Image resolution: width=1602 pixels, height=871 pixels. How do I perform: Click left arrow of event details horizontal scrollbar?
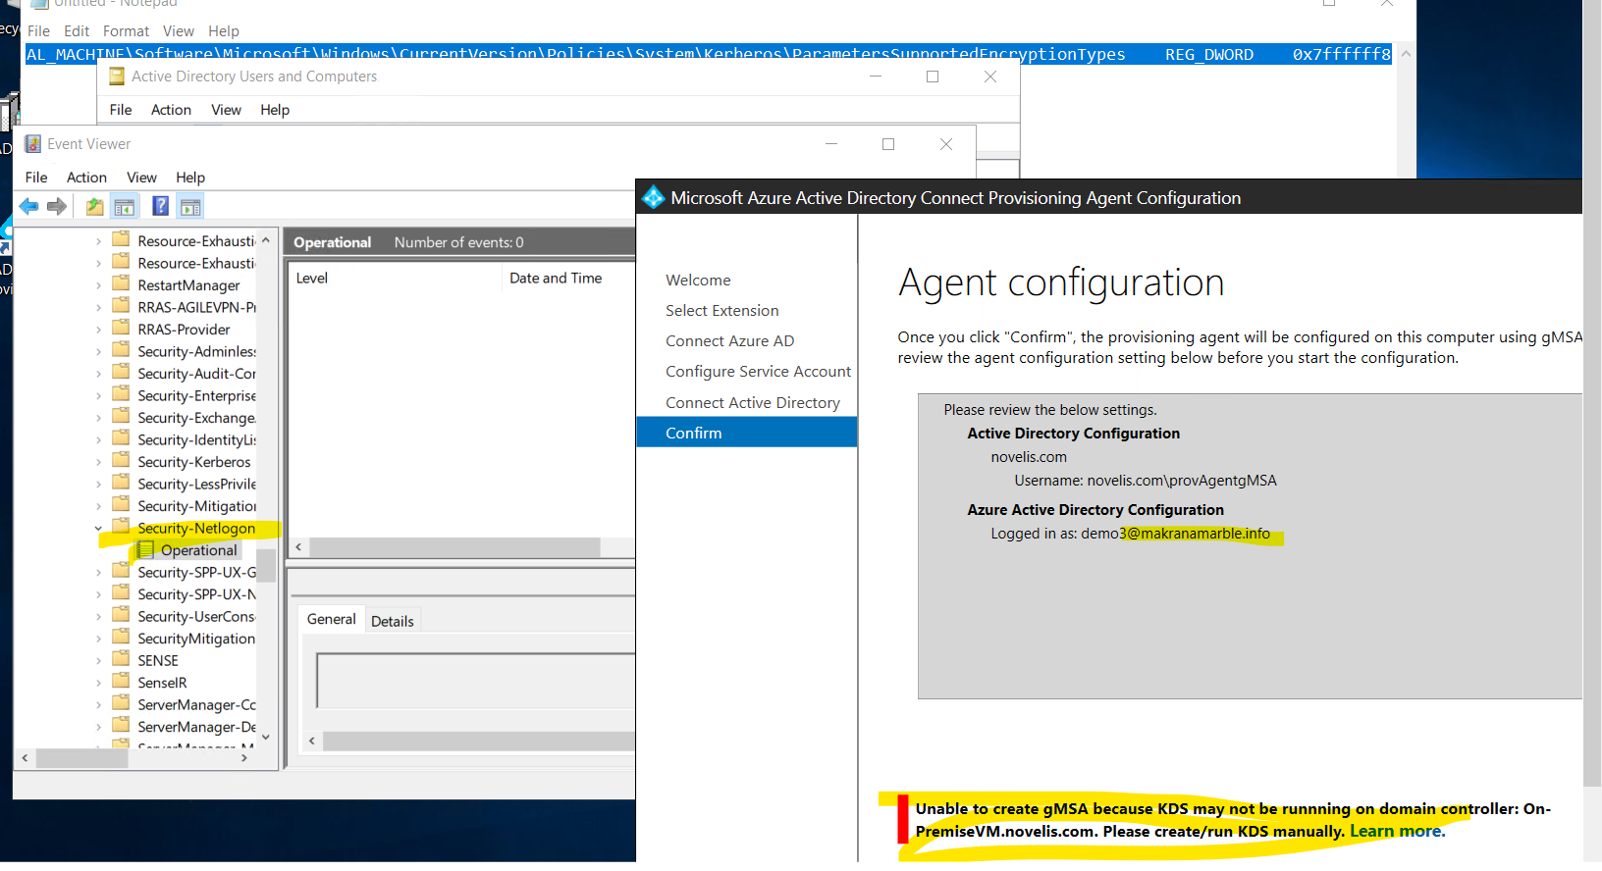312,741
